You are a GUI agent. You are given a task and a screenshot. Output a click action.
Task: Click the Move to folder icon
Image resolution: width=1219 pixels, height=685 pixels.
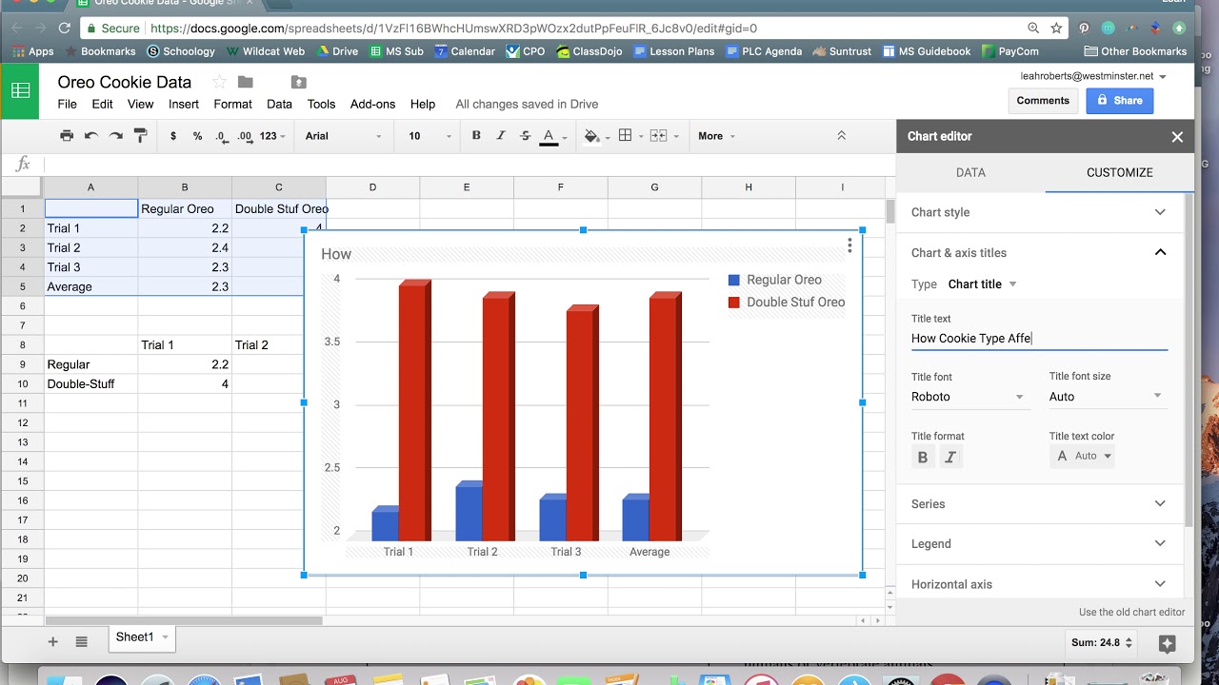pyautogui.click(x=246, y=82)
